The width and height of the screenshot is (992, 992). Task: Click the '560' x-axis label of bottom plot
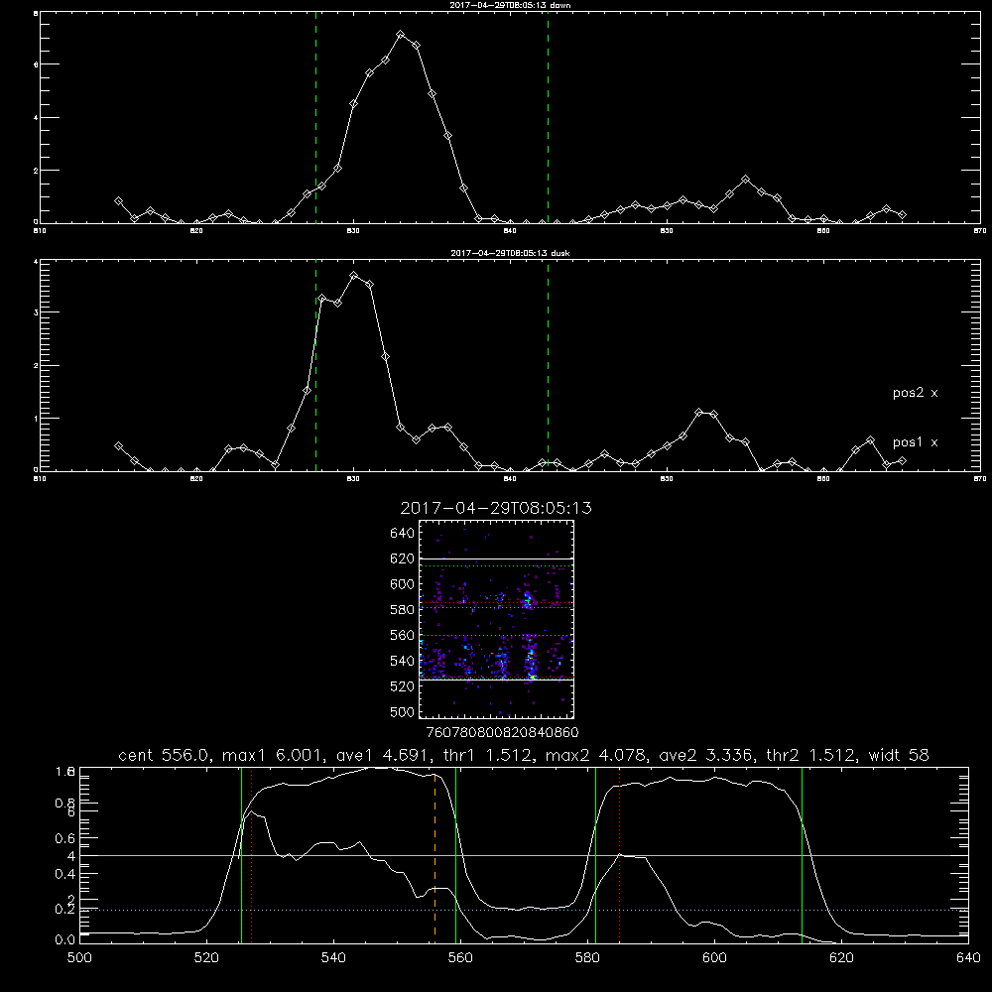pyautogui.click(x=460, y=958)
